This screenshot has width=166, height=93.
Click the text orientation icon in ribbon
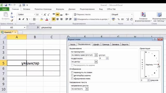coord(67,14)
